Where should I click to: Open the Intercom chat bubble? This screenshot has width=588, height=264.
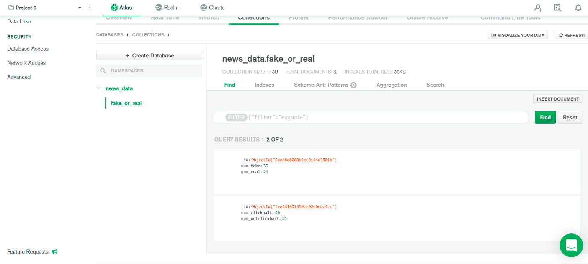click(571, 245)
